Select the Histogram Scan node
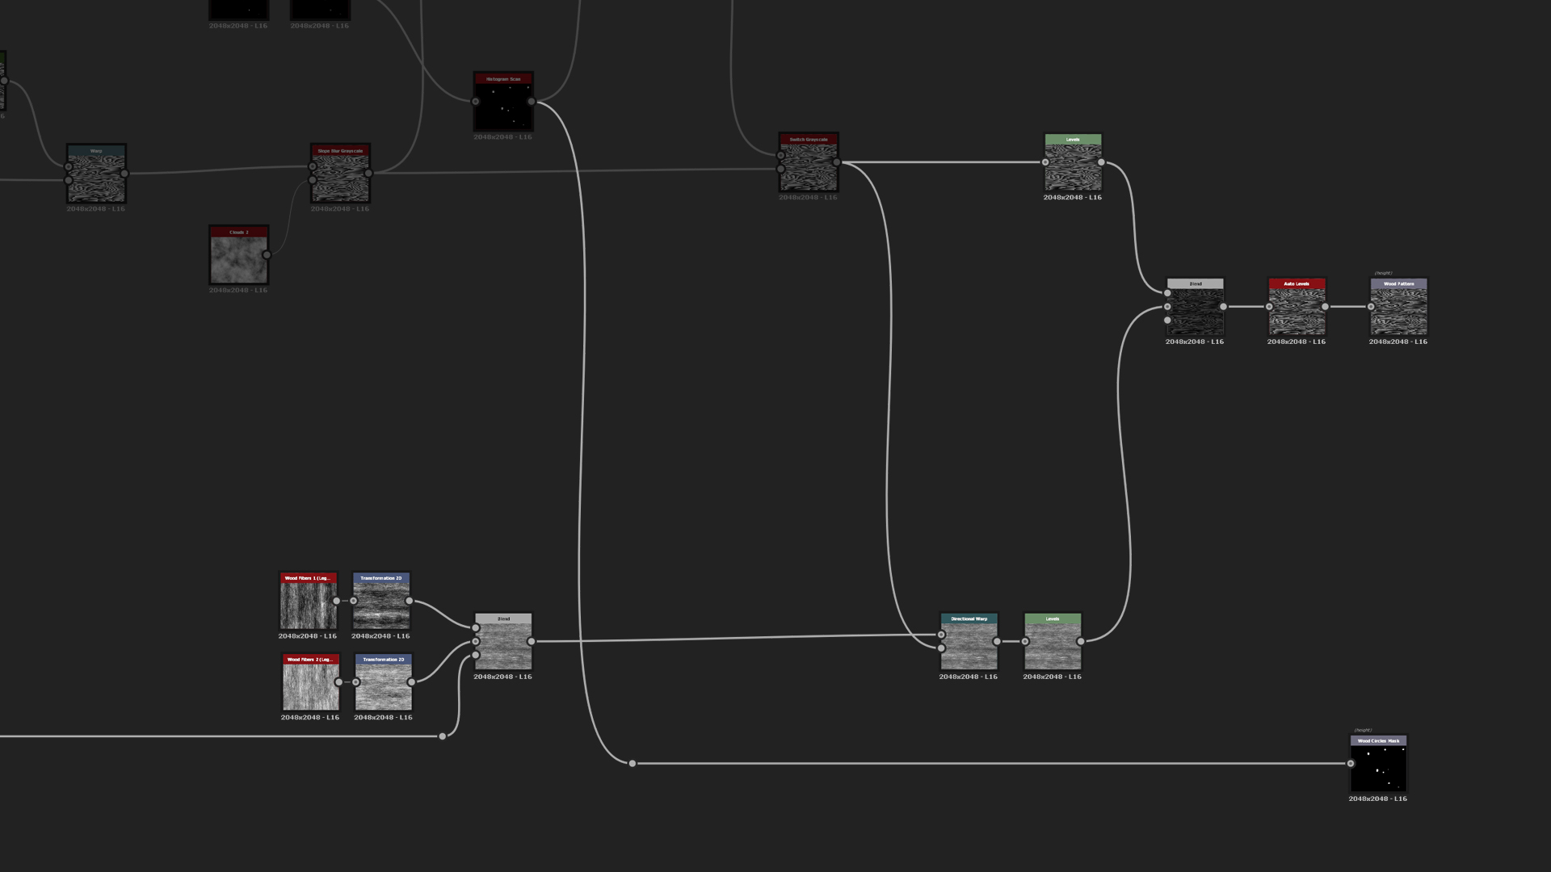 click(x=502, y=105)
